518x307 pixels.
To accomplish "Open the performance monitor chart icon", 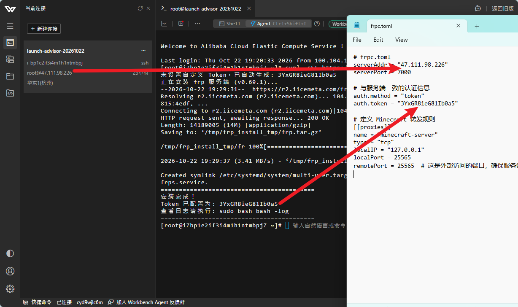I will click(164, 24).
